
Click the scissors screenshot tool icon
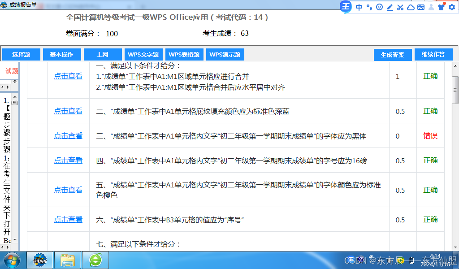point(400,7)
